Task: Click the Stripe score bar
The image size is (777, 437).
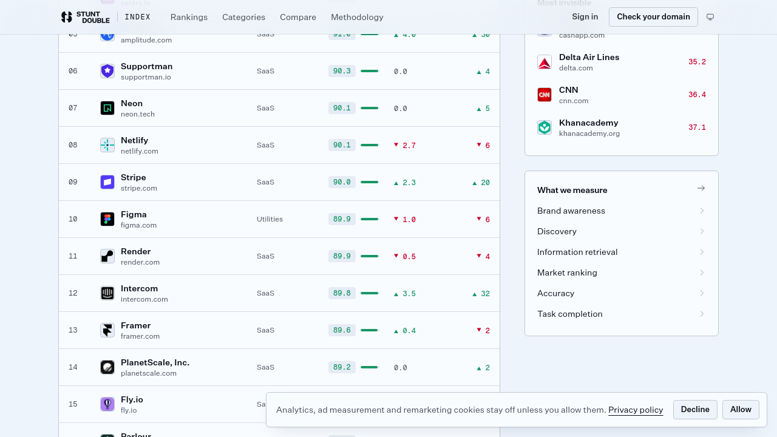Action: [369, 182]
